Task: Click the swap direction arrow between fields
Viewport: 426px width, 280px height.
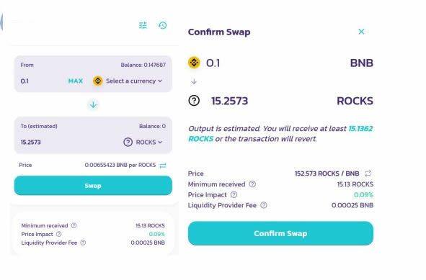Action: (x=93, y=104)
